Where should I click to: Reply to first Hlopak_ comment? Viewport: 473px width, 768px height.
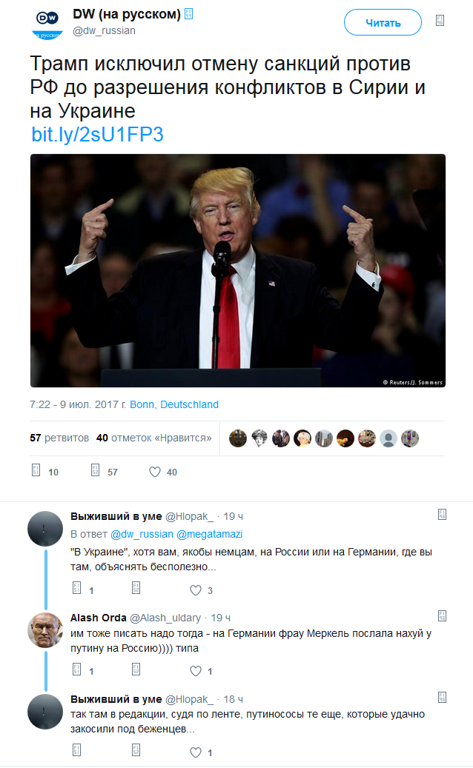coord(77,588)
